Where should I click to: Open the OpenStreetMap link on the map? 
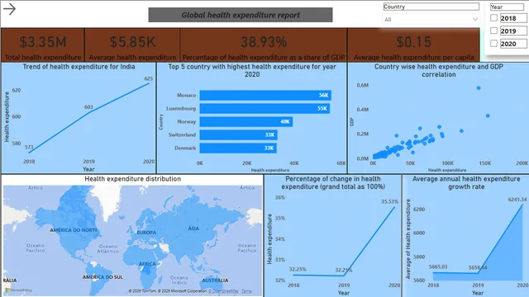tap(223, 291)
